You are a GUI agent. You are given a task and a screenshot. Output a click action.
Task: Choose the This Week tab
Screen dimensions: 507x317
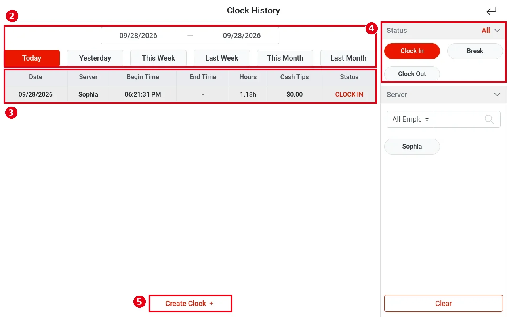158,58
